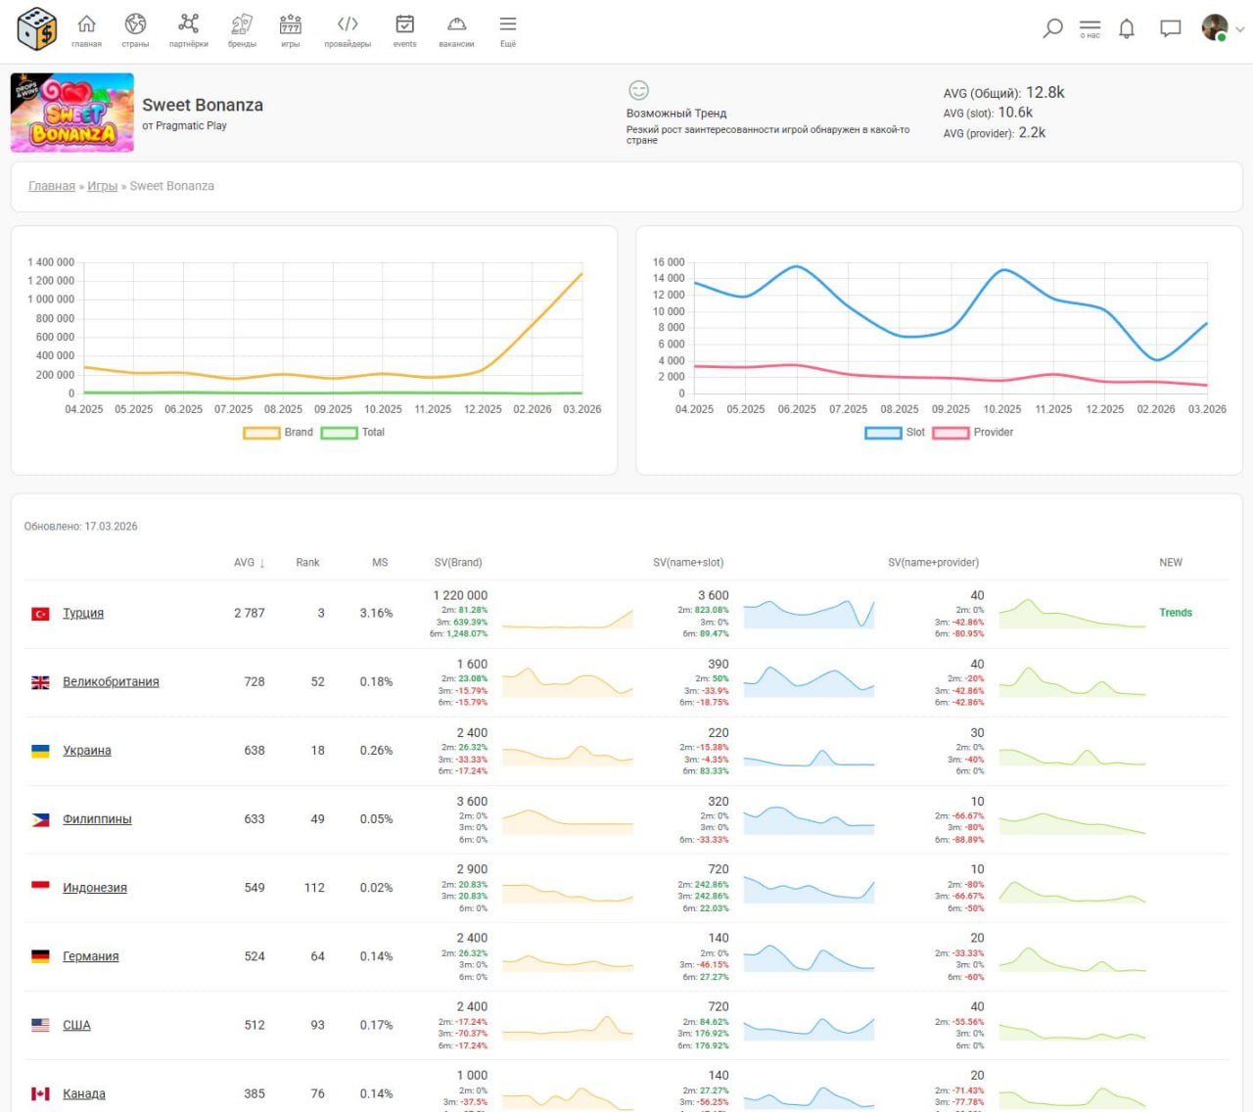Viewport: 1253px width, 1112px height.
Task: Click the search magnifier icon
Action: coord(1052,28)
